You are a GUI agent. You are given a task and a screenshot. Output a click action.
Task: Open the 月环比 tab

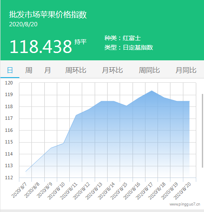point(112,70)
